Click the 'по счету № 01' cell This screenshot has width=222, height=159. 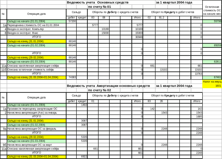click(x=100, y=7)
